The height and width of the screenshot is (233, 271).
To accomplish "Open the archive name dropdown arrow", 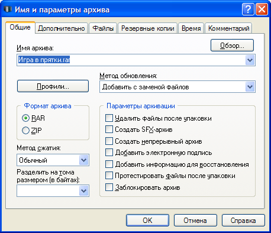I will [x=250, y=60].
